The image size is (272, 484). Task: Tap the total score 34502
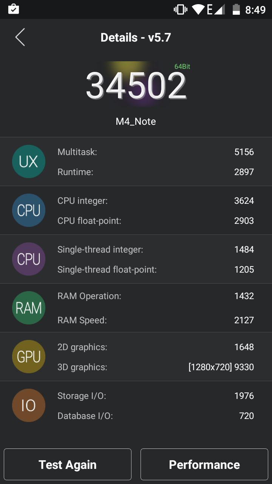(x=136, y=86)
